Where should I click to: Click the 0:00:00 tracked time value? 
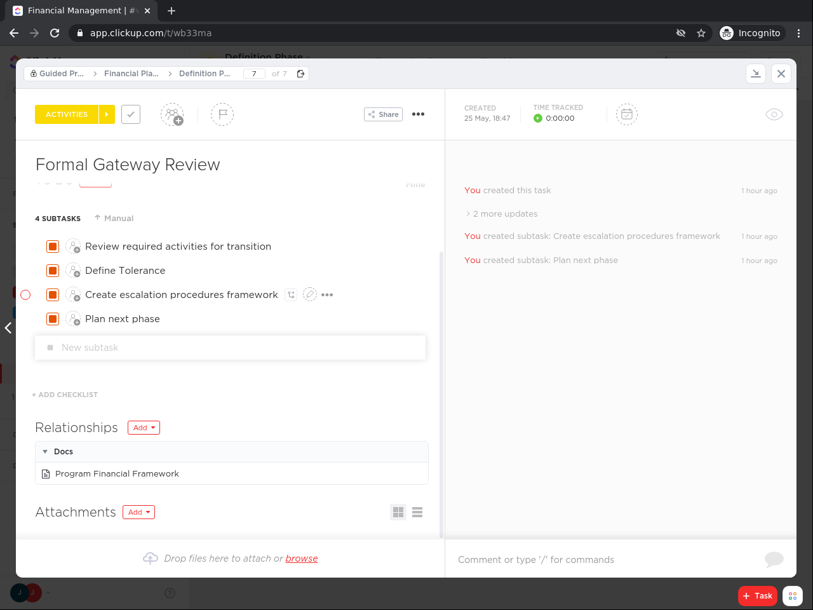(x=560, y=118)
